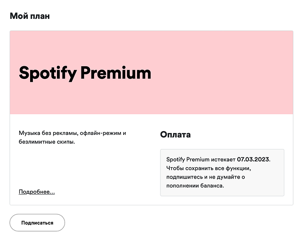This screenshot has height=235, width=297.
Task: Click the line Чтобы сохранить все функции
Action: point(209,168)
